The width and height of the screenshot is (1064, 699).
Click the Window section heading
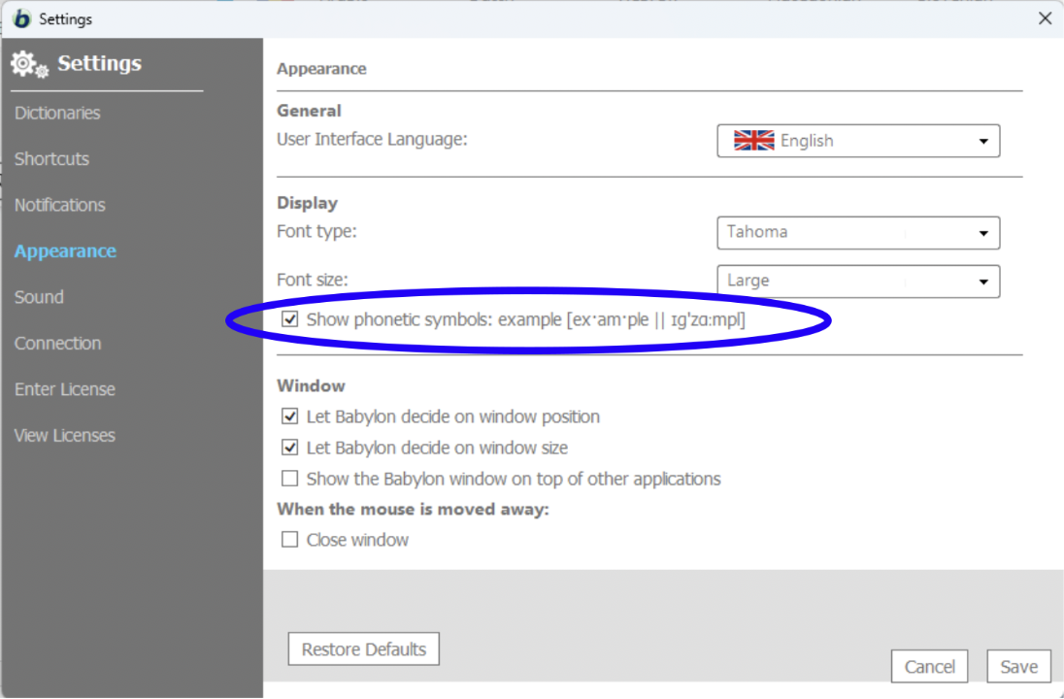(311, 385)
